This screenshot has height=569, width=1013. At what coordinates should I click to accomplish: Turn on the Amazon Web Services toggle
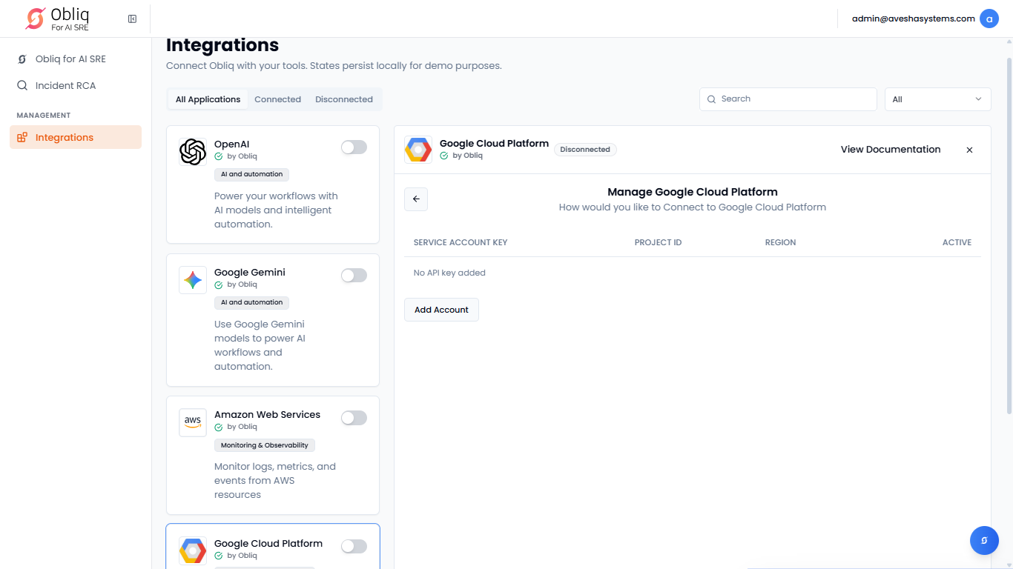[x=354, y=418]
